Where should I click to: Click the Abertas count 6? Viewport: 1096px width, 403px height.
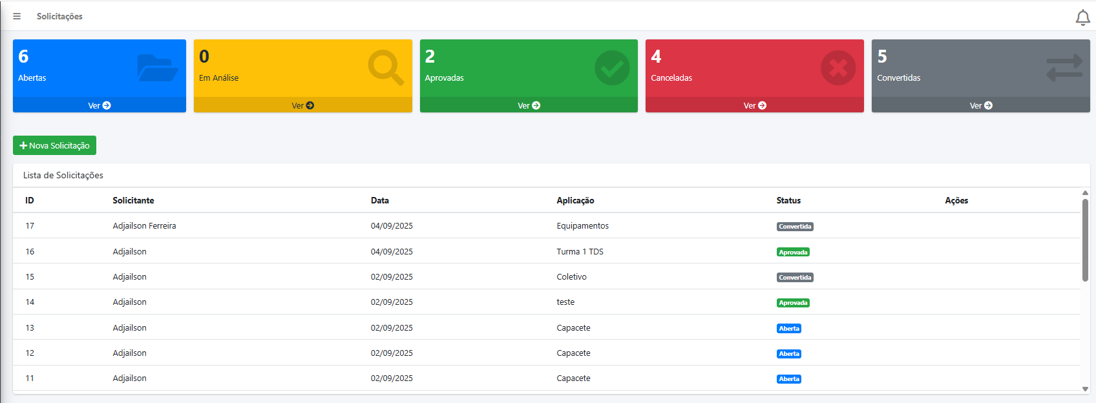click(x=23, y=56)
